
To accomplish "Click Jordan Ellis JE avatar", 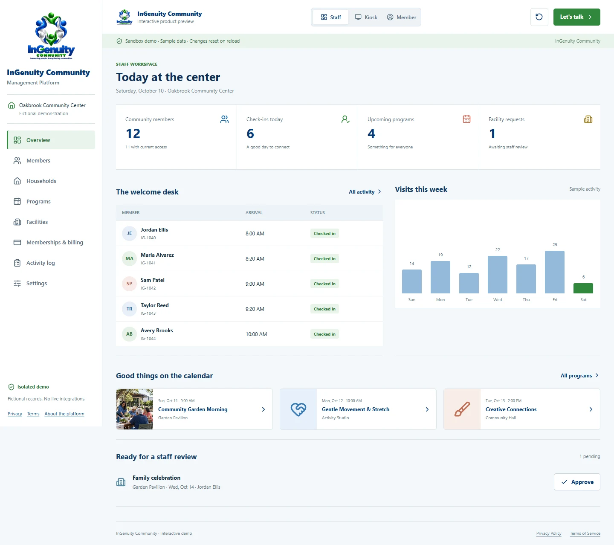I will pyautogui.click(x=129, y=234).
